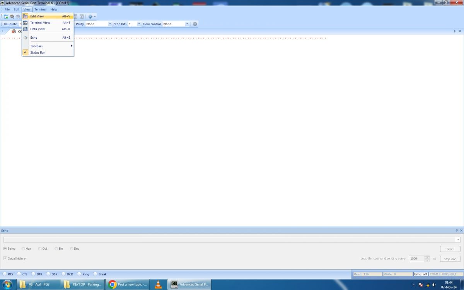Click the Stop loop button
The width and height of the screenshot is (464, 290).
click(x=450, y=259)
